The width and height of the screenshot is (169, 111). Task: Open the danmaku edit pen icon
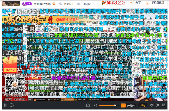point(88,105)
